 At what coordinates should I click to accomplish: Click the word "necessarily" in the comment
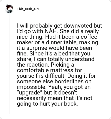pos(31,98)
